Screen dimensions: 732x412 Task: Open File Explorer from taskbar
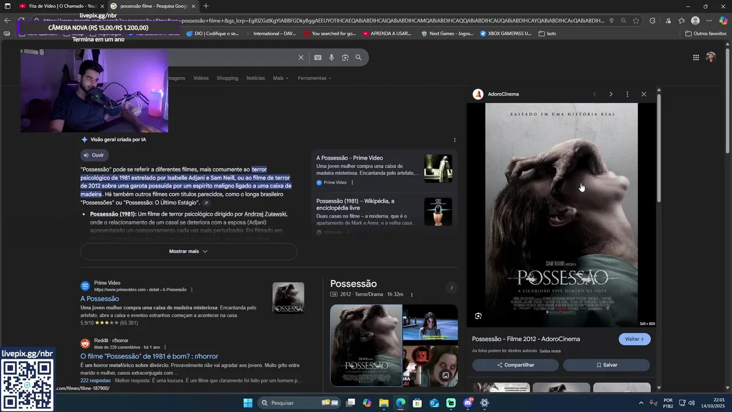[384, 403]
